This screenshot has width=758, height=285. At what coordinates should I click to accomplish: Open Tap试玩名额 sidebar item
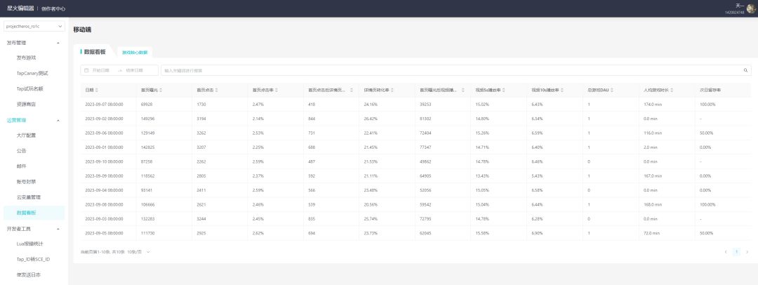[29, 88]
